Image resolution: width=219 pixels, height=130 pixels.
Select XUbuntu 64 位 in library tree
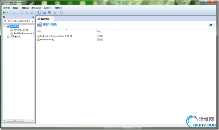click(x=21, y=30)
